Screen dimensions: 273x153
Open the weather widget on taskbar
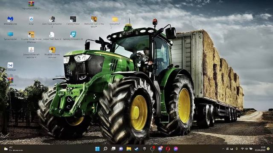[14, 149]
